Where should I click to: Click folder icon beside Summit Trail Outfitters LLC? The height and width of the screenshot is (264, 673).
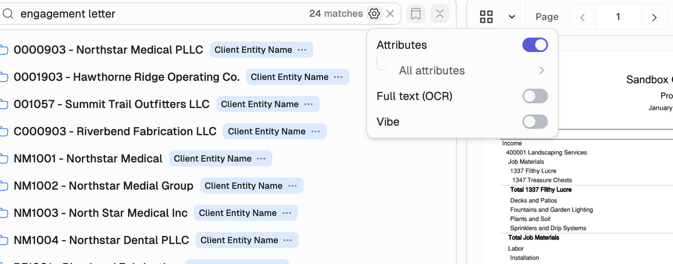[4, 105]
